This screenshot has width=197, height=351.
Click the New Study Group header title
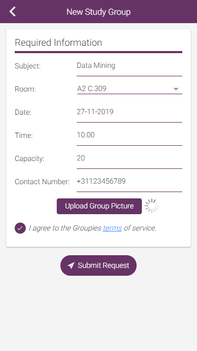[x=99, y=12]
